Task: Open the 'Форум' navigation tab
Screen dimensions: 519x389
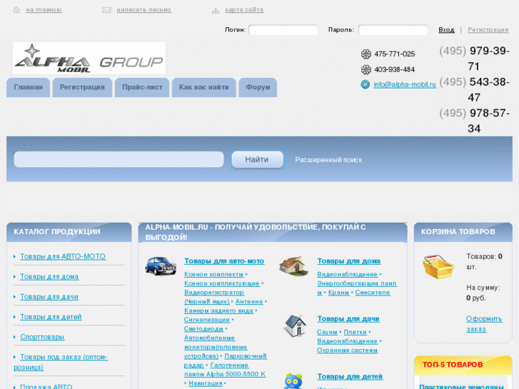Action: [258, 87]
